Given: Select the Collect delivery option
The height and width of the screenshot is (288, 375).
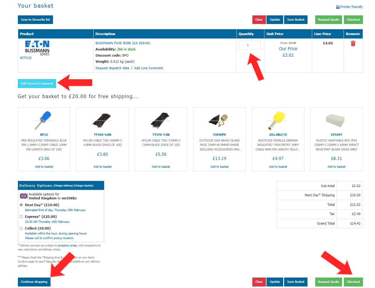Looking at the screenshot, I should 21,228.
